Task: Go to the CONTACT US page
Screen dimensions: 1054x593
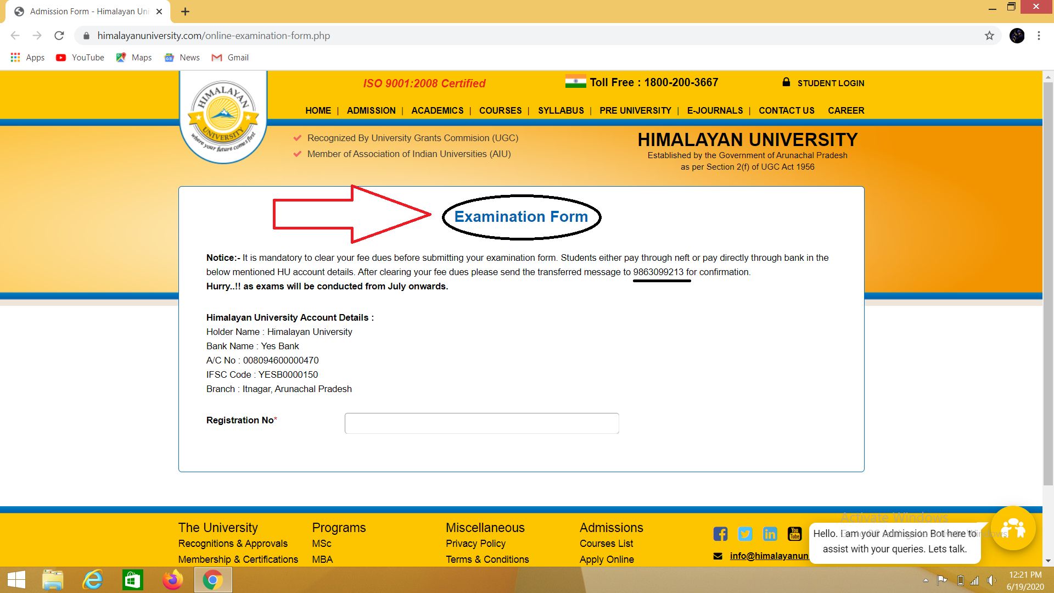Action: point(787,110)
